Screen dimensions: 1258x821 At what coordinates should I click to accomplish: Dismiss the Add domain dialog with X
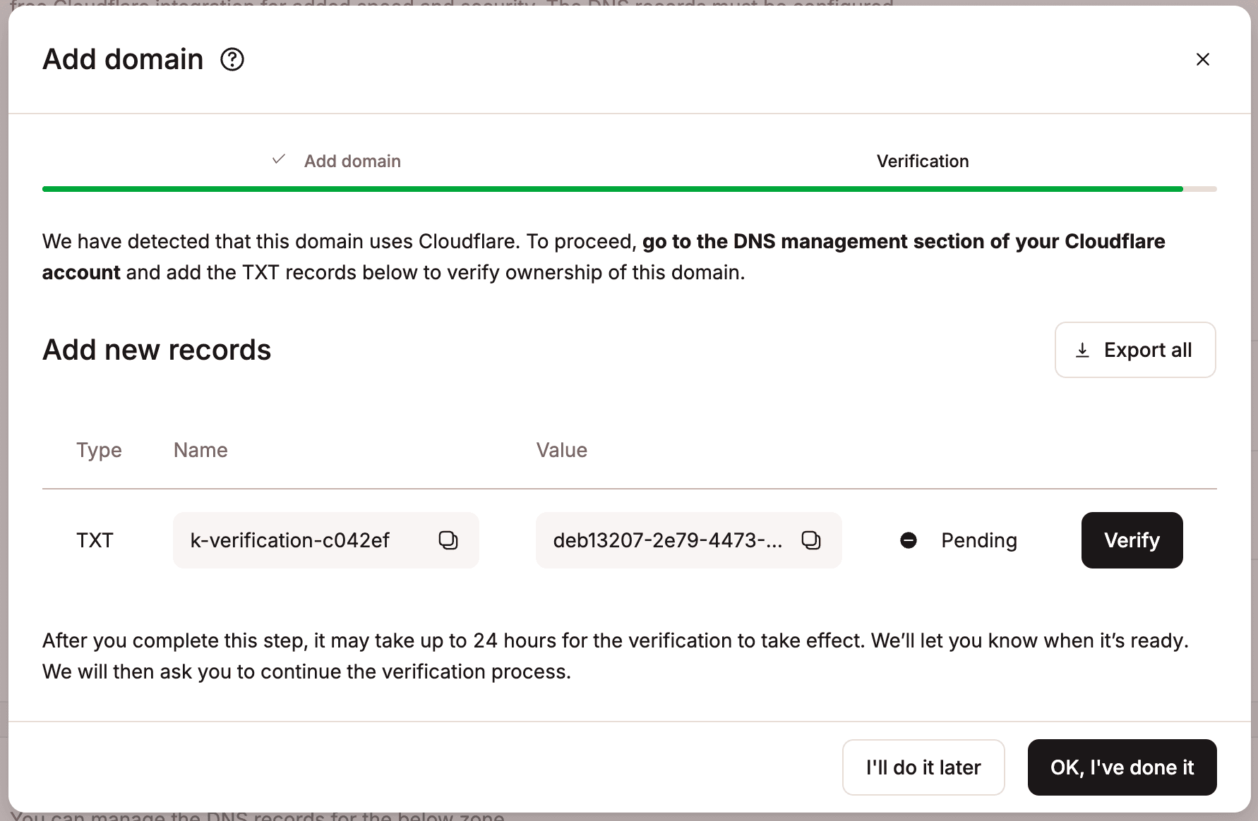coord(1202,59)
